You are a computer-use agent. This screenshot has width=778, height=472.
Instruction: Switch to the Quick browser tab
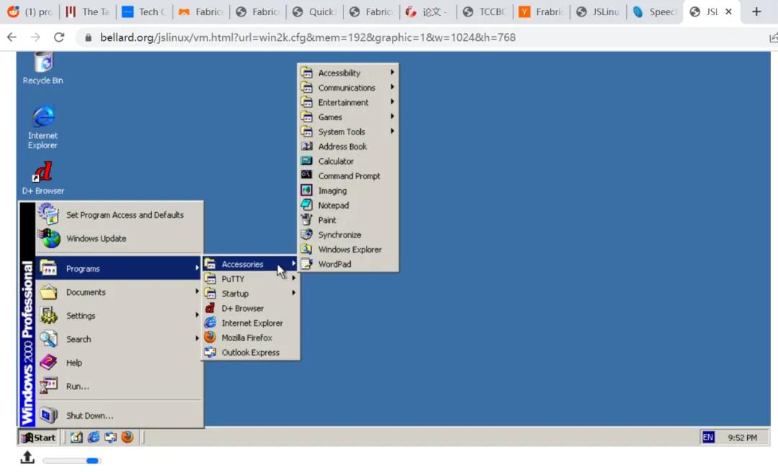315,12
